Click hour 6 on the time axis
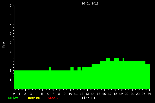Screen dimensions: 155x103 [48, 94]
